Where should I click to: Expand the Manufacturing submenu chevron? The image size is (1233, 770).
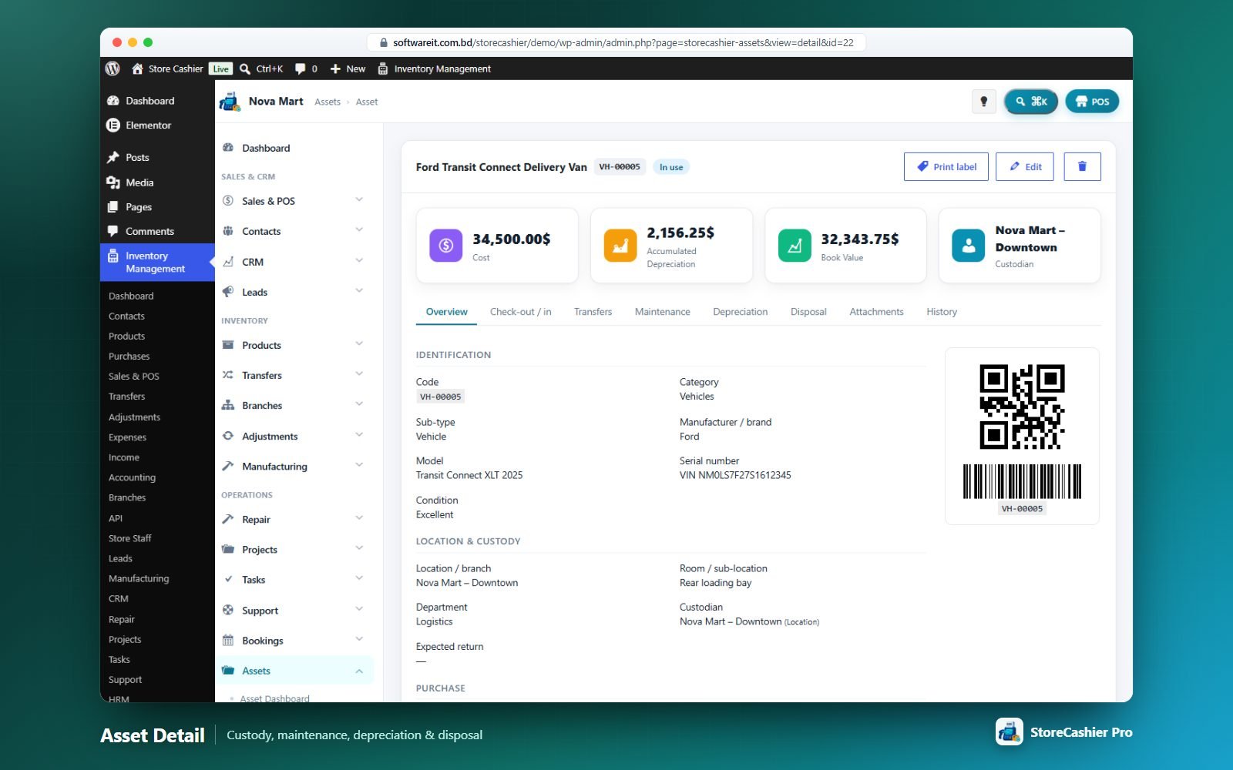point(359,466)
